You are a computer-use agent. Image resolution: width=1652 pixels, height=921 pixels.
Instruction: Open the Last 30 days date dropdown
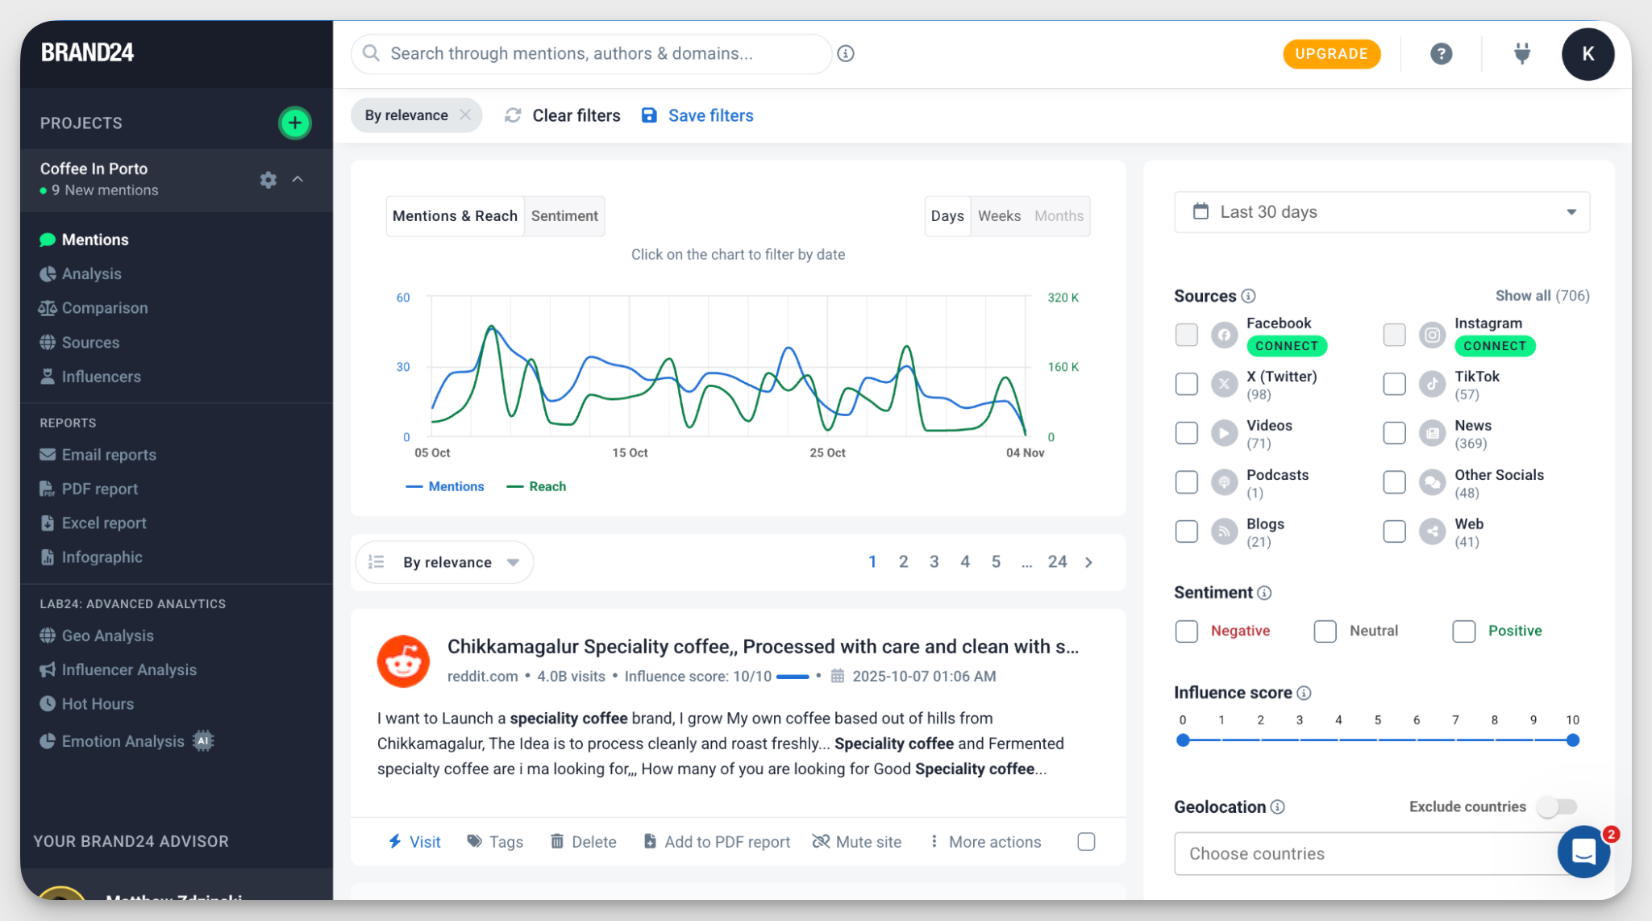click(1380, 212)
